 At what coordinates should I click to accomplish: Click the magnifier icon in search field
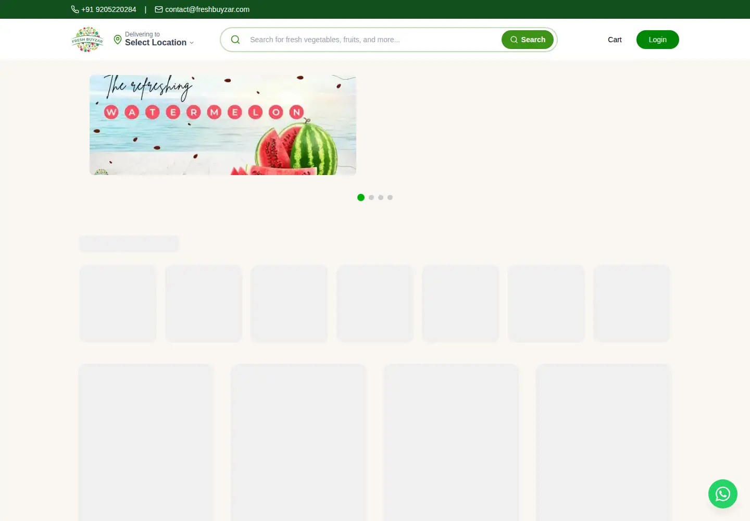pyautogui.click(x=235, y=40)
